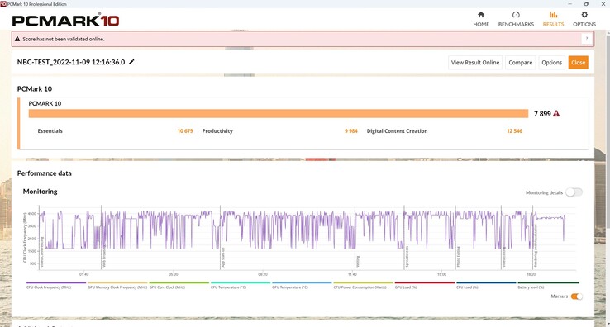Click the vertical scrollbar on right edge
Screen dimensions: 610x327
[x=608, y=175]
